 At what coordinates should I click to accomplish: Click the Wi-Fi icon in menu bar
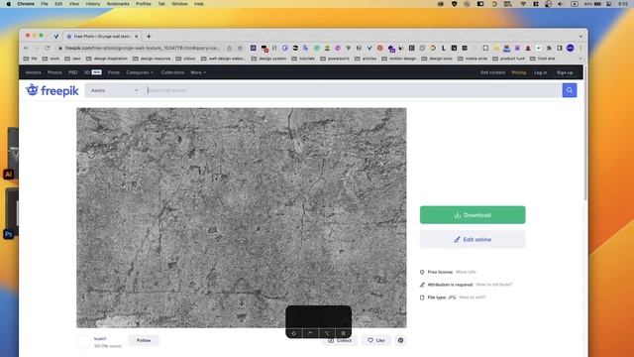click(523, 4)
